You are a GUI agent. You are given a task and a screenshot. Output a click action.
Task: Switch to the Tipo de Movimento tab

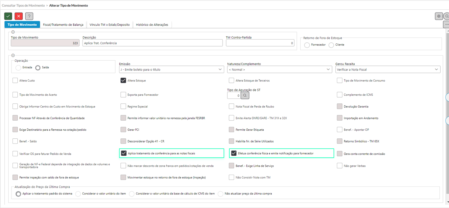click(22, 24)
